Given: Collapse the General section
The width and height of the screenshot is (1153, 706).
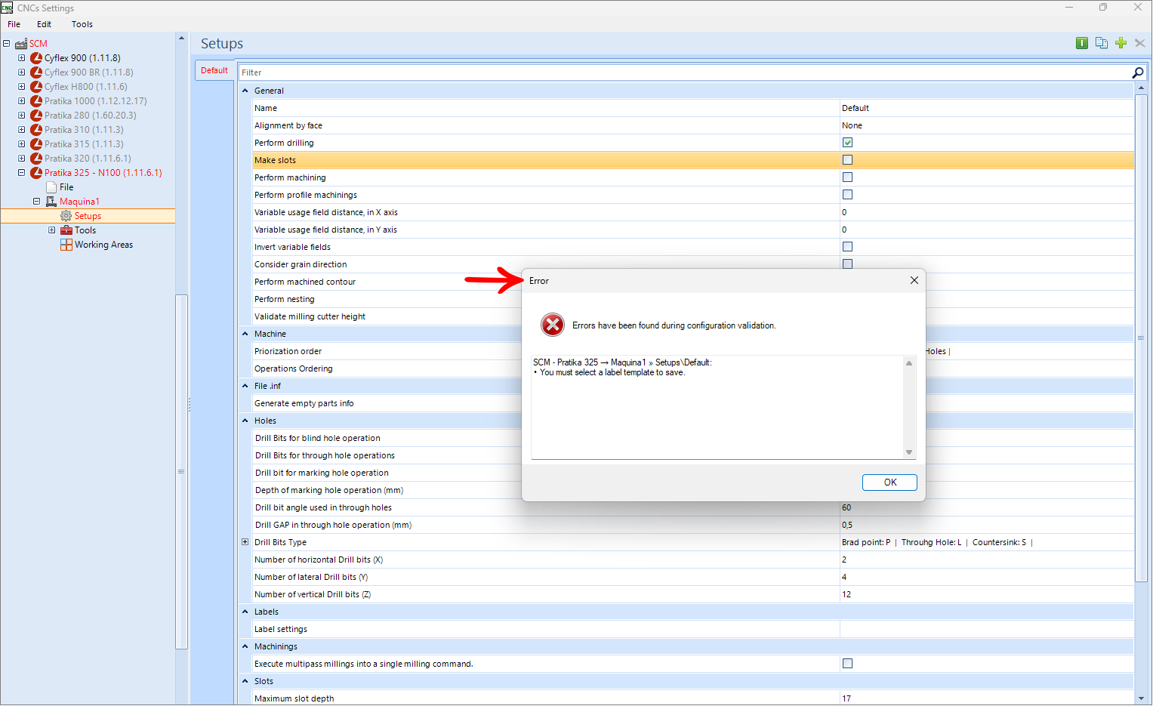Looking at the screenshot, I should [x=245, y=91].
